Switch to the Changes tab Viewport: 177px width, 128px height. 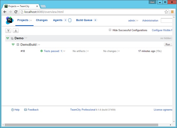42,20
